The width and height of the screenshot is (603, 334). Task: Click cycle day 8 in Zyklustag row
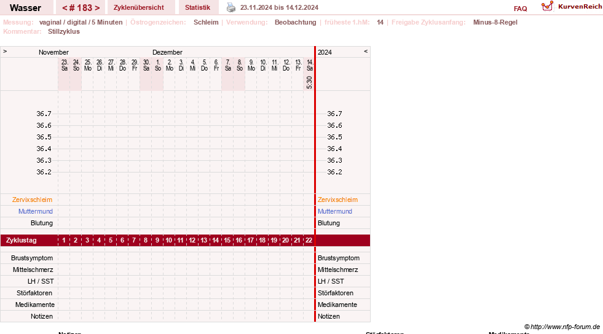pos(145,240)
